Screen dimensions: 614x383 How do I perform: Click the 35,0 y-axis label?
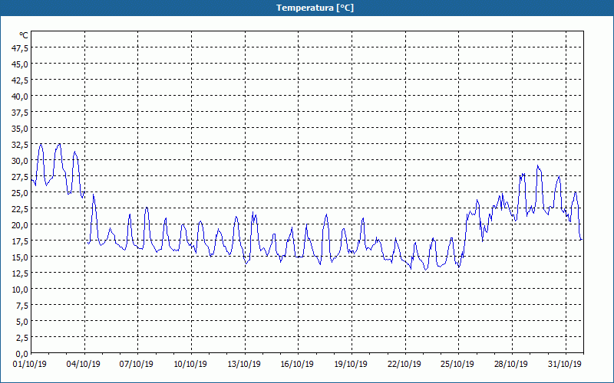(x=20, y=129)
